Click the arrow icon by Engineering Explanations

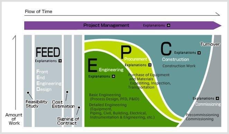tap(113, 76)
